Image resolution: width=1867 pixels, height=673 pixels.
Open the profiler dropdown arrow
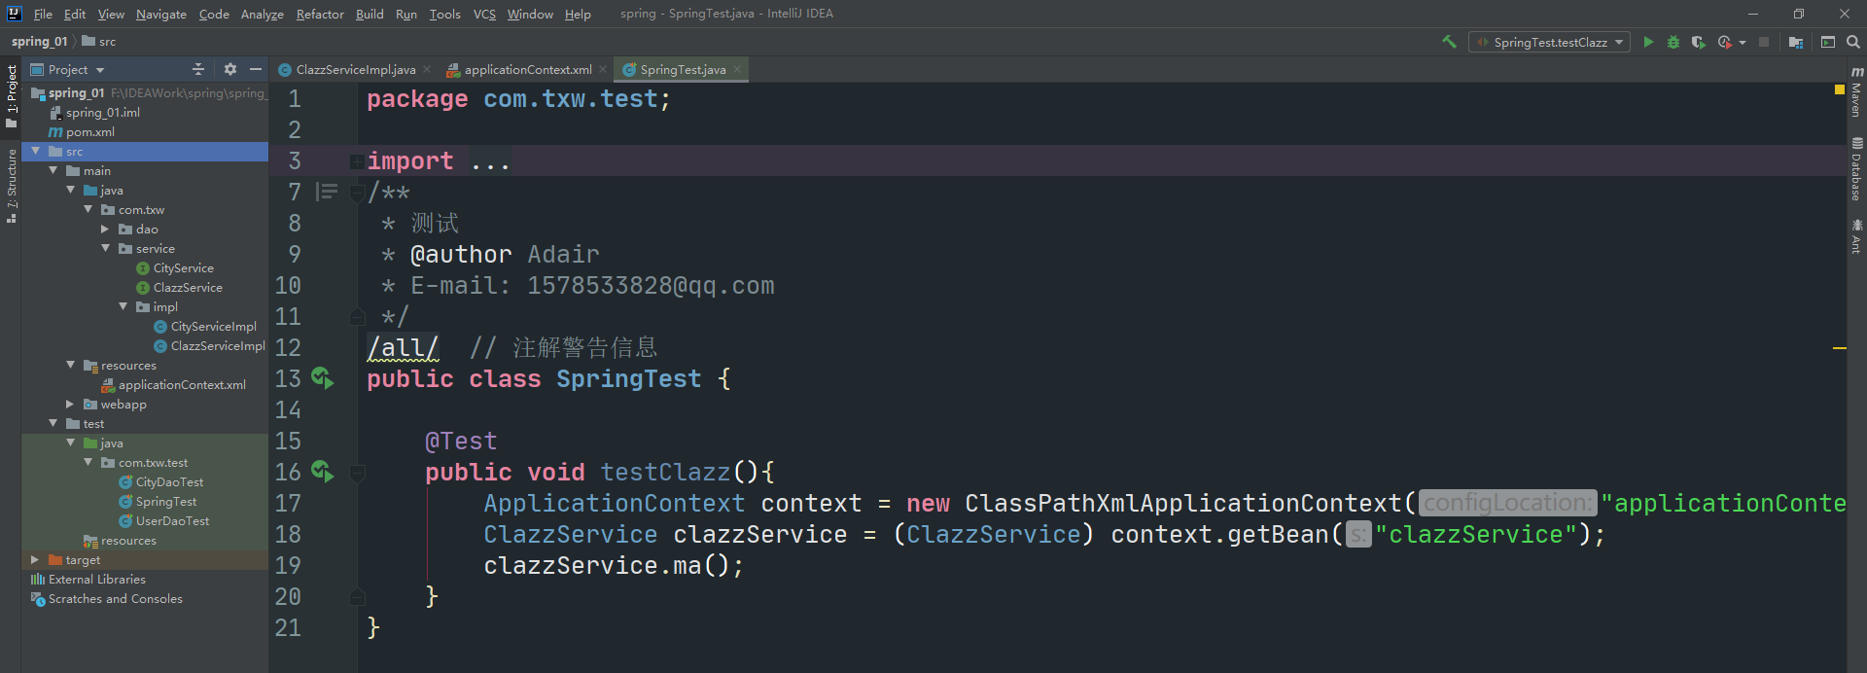1743,42
